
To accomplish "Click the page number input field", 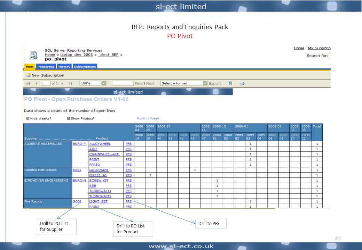I will click(46, 83).
